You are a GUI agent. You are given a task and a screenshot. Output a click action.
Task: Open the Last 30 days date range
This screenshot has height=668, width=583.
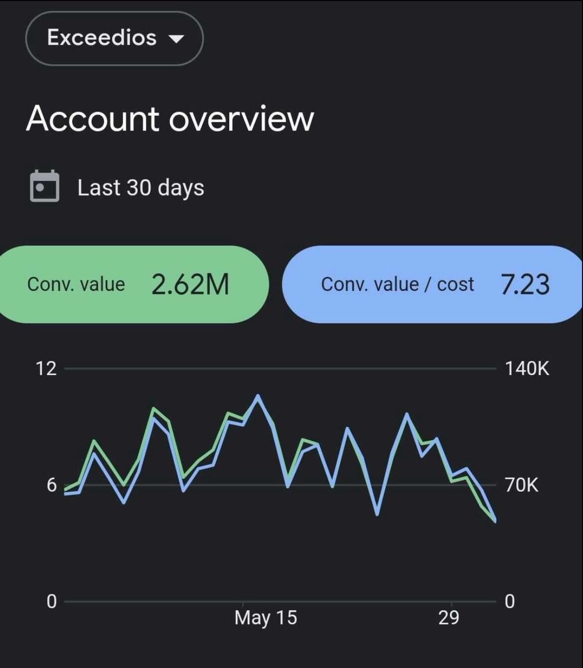pyautogui.click(x=140, y=188)
